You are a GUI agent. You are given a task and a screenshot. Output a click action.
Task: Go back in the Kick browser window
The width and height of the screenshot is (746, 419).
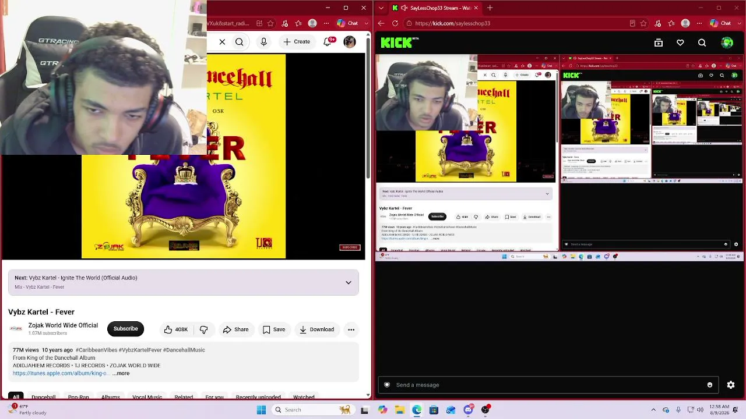381,23
